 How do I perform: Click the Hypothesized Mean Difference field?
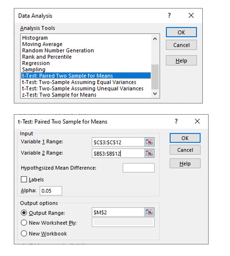click(x=139, y=168)
